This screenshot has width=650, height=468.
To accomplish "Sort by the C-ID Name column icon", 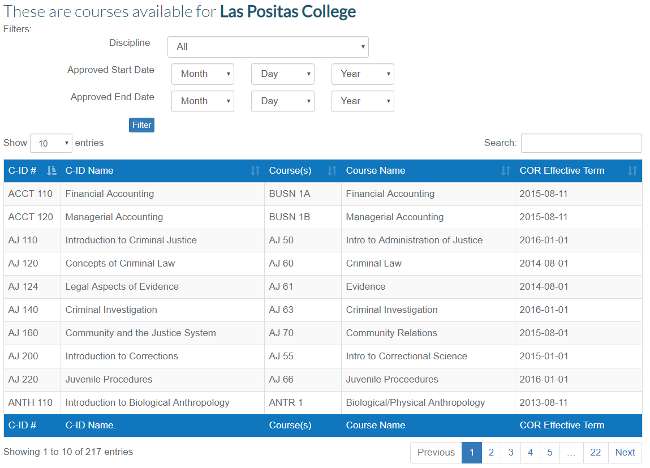I will tap(255, 170).
